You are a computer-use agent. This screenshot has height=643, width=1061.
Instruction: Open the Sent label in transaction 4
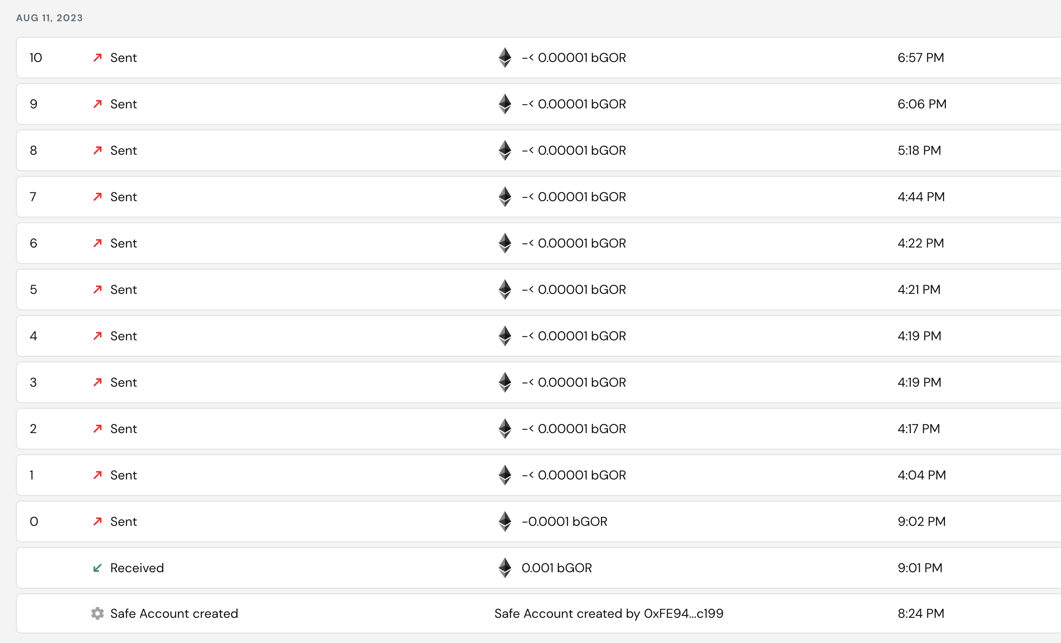tap(124, 336)
